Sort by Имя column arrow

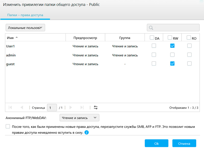coord(17,37)
